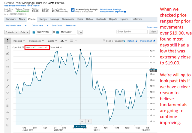192x133 pixels.
Task: Zoom in chart with plus button
Action: 89,121
